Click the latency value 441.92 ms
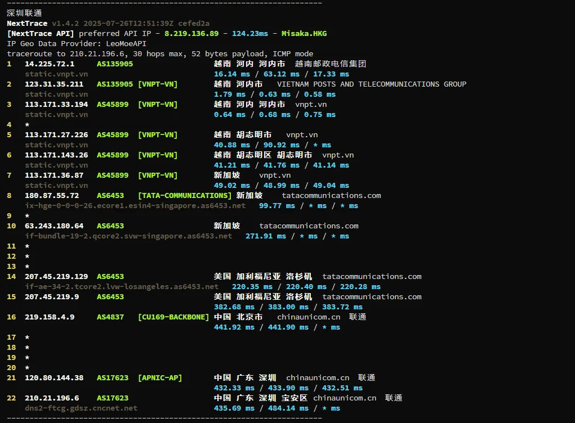Image resolution: width=575 pixels, height=423 pixels. tap(234, 327)
